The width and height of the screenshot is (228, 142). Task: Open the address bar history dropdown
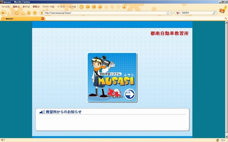[x=171, y=13]
